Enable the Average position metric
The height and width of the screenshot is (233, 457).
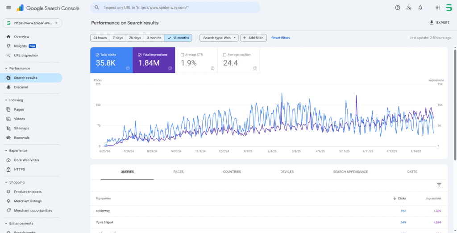click(x=225, y=55)
